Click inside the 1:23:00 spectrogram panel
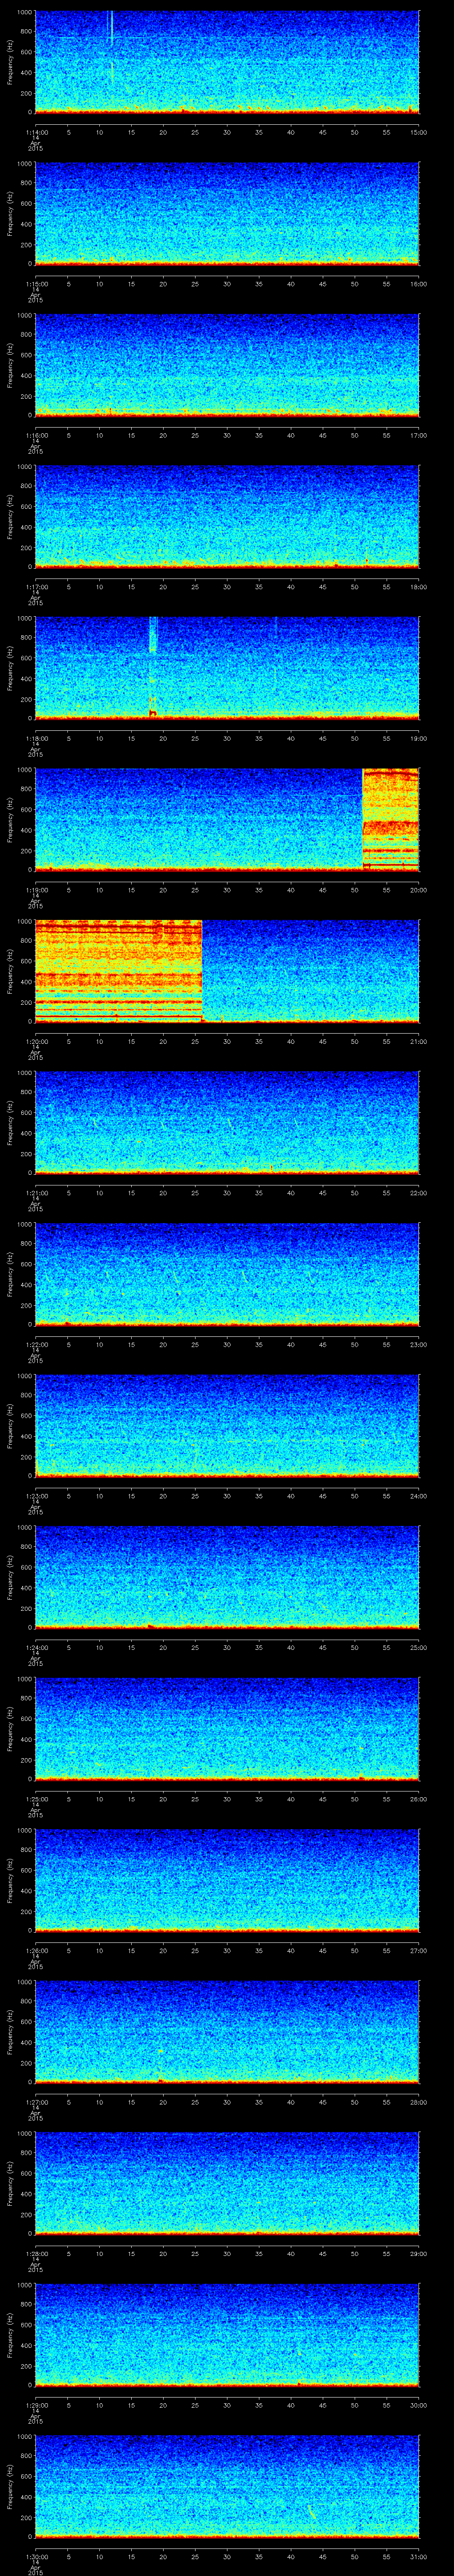The height and width of the screenshot is (2576, 454). click(x=227, y=1425)
